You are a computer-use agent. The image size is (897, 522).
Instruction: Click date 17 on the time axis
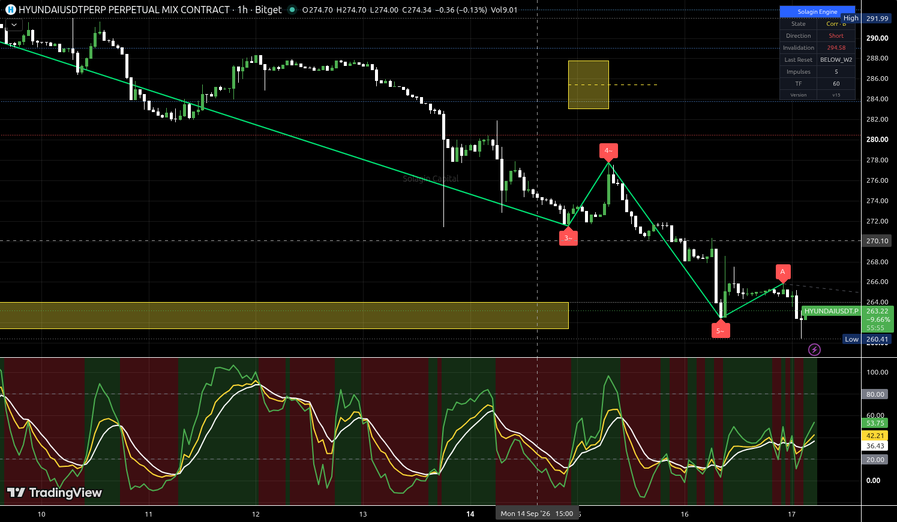pyautogui.click(x=791, y=514)
